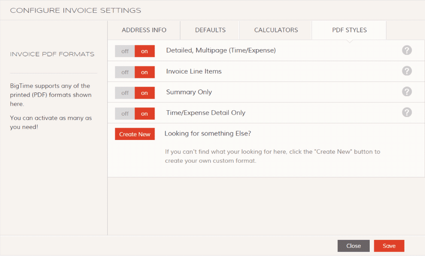
Task: Click 'on' for Invoice Line Items toggle
Action: point(144,72)
